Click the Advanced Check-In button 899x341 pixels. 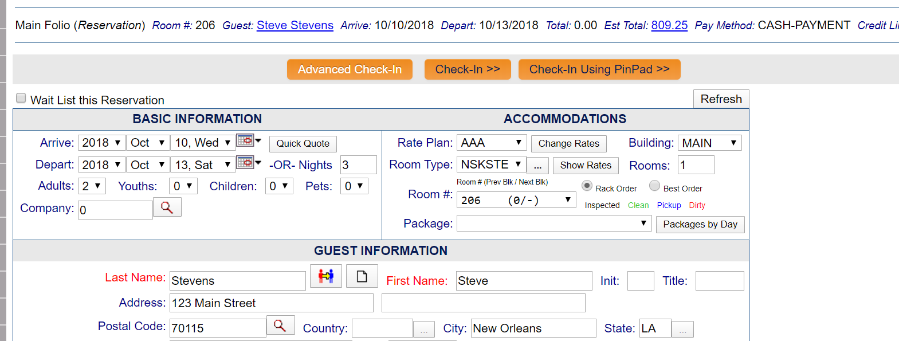(350, 69)
